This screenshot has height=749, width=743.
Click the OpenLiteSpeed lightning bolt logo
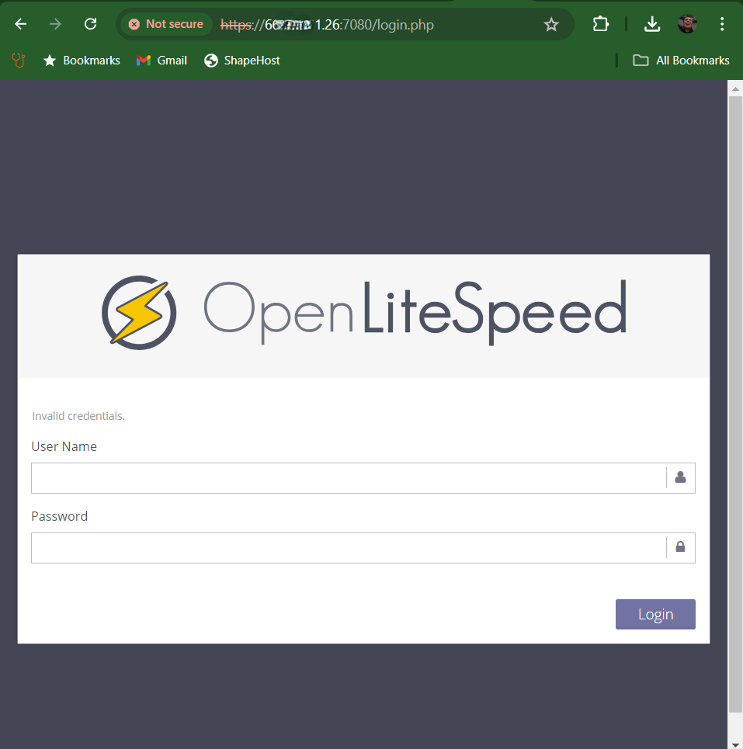(x=139, y=313)
